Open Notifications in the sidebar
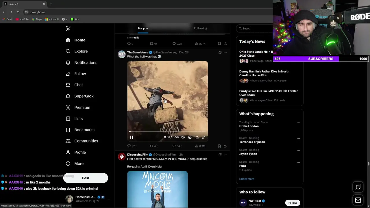Screen dimensions: 370x208 (x=81, y=62)
